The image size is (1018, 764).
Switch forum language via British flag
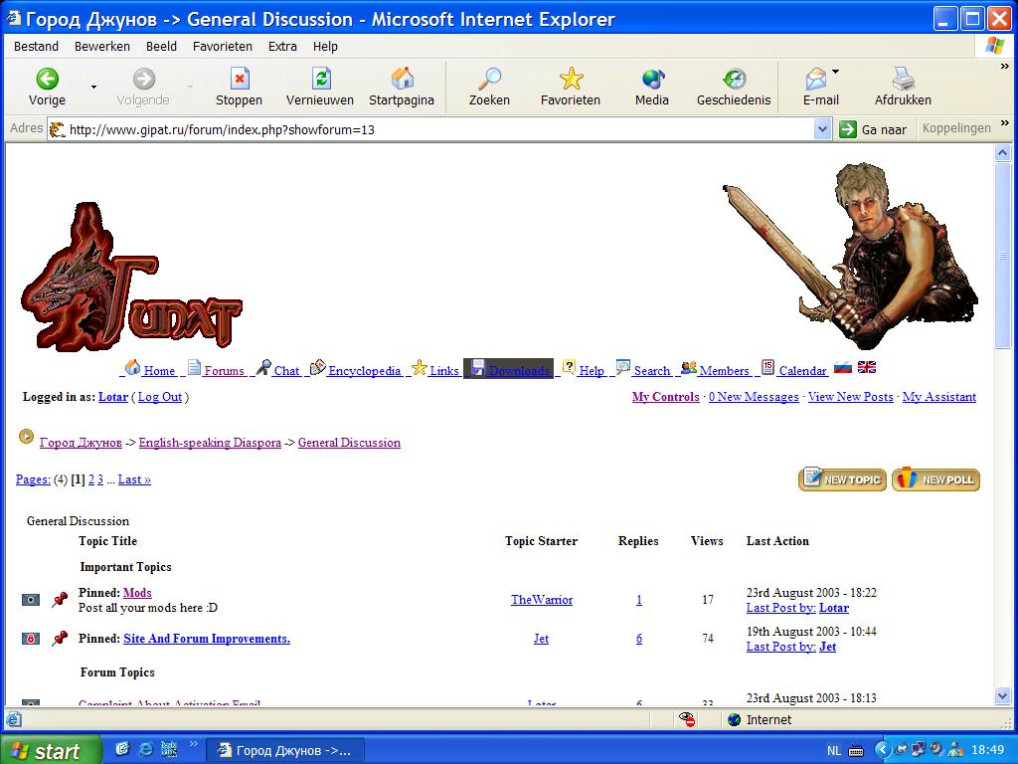click(867, 367)
